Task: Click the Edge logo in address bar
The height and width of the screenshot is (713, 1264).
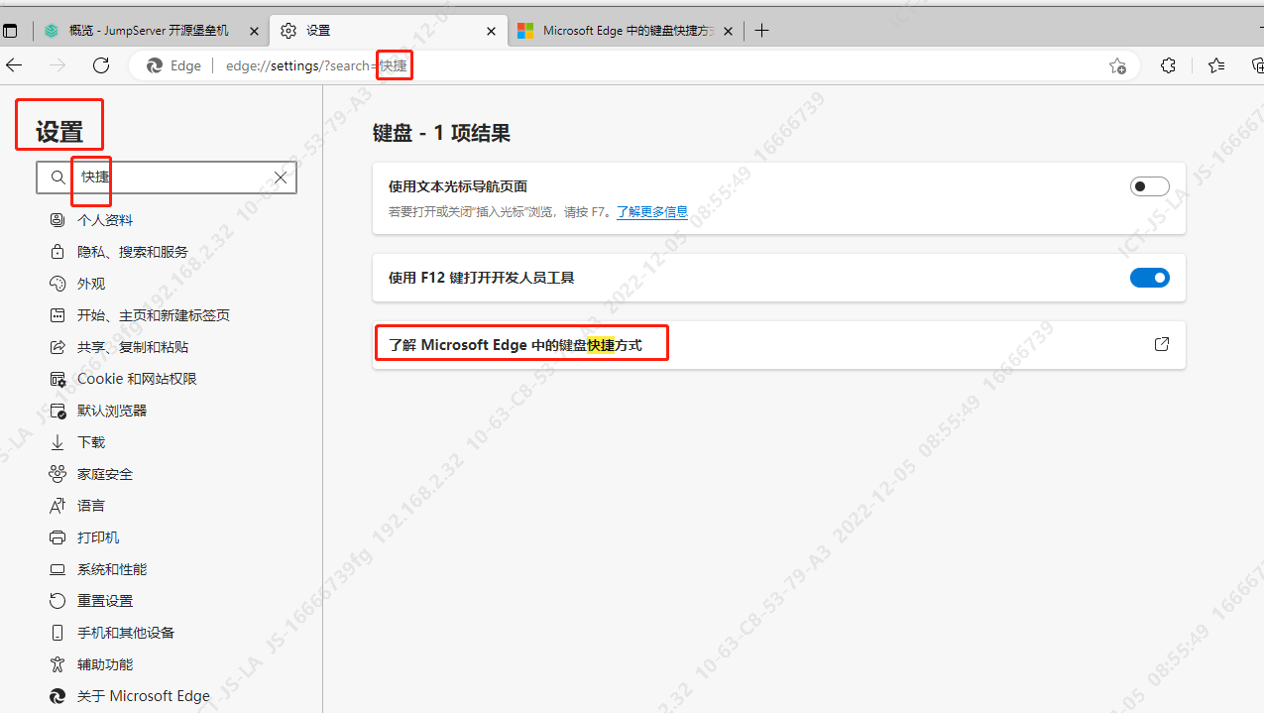Action: 155,65
